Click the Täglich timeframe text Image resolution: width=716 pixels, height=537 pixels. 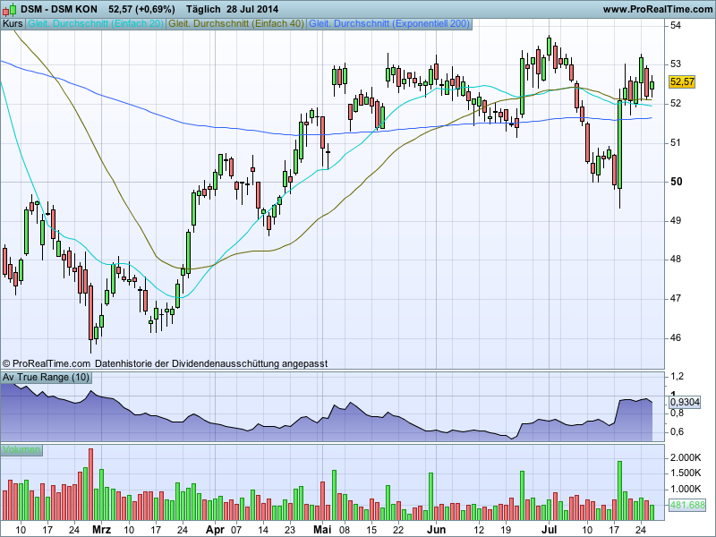203,9
